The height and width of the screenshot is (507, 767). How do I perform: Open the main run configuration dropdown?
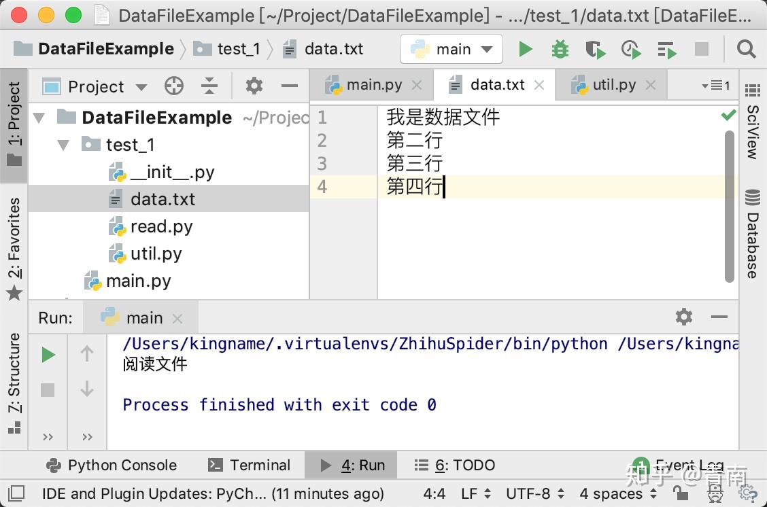coord(451,49)
